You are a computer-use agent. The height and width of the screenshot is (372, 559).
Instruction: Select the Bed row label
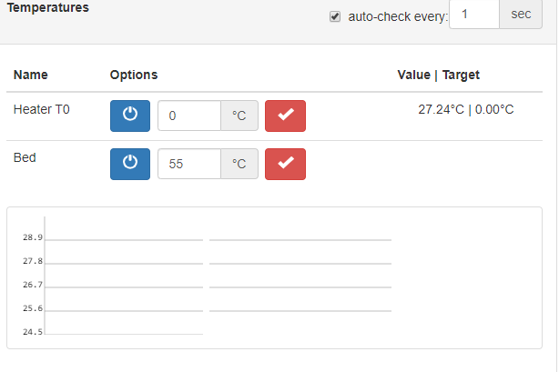click(x=25, y=157)
